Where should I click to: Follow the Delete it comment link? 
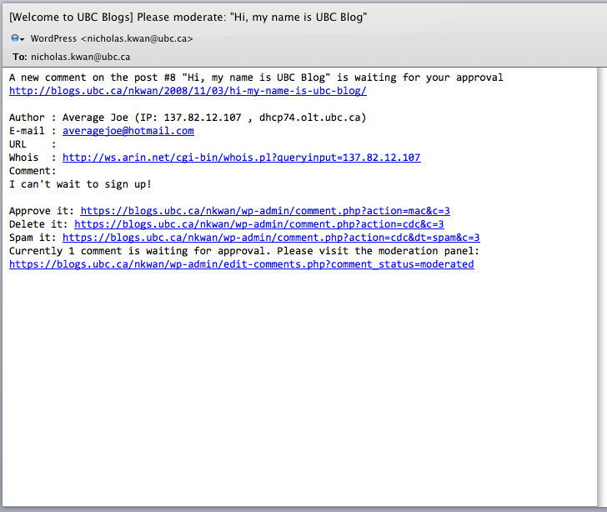click(259, 224)
